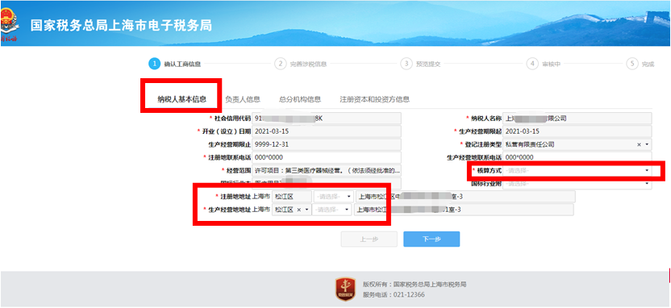Clear 松江区 in 生产经营地地址 row

click(x=298, y=210)
